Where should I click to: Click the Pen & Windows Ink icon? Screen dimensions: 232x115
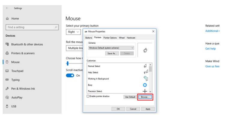pyautogui.click(x=7, y=89)
